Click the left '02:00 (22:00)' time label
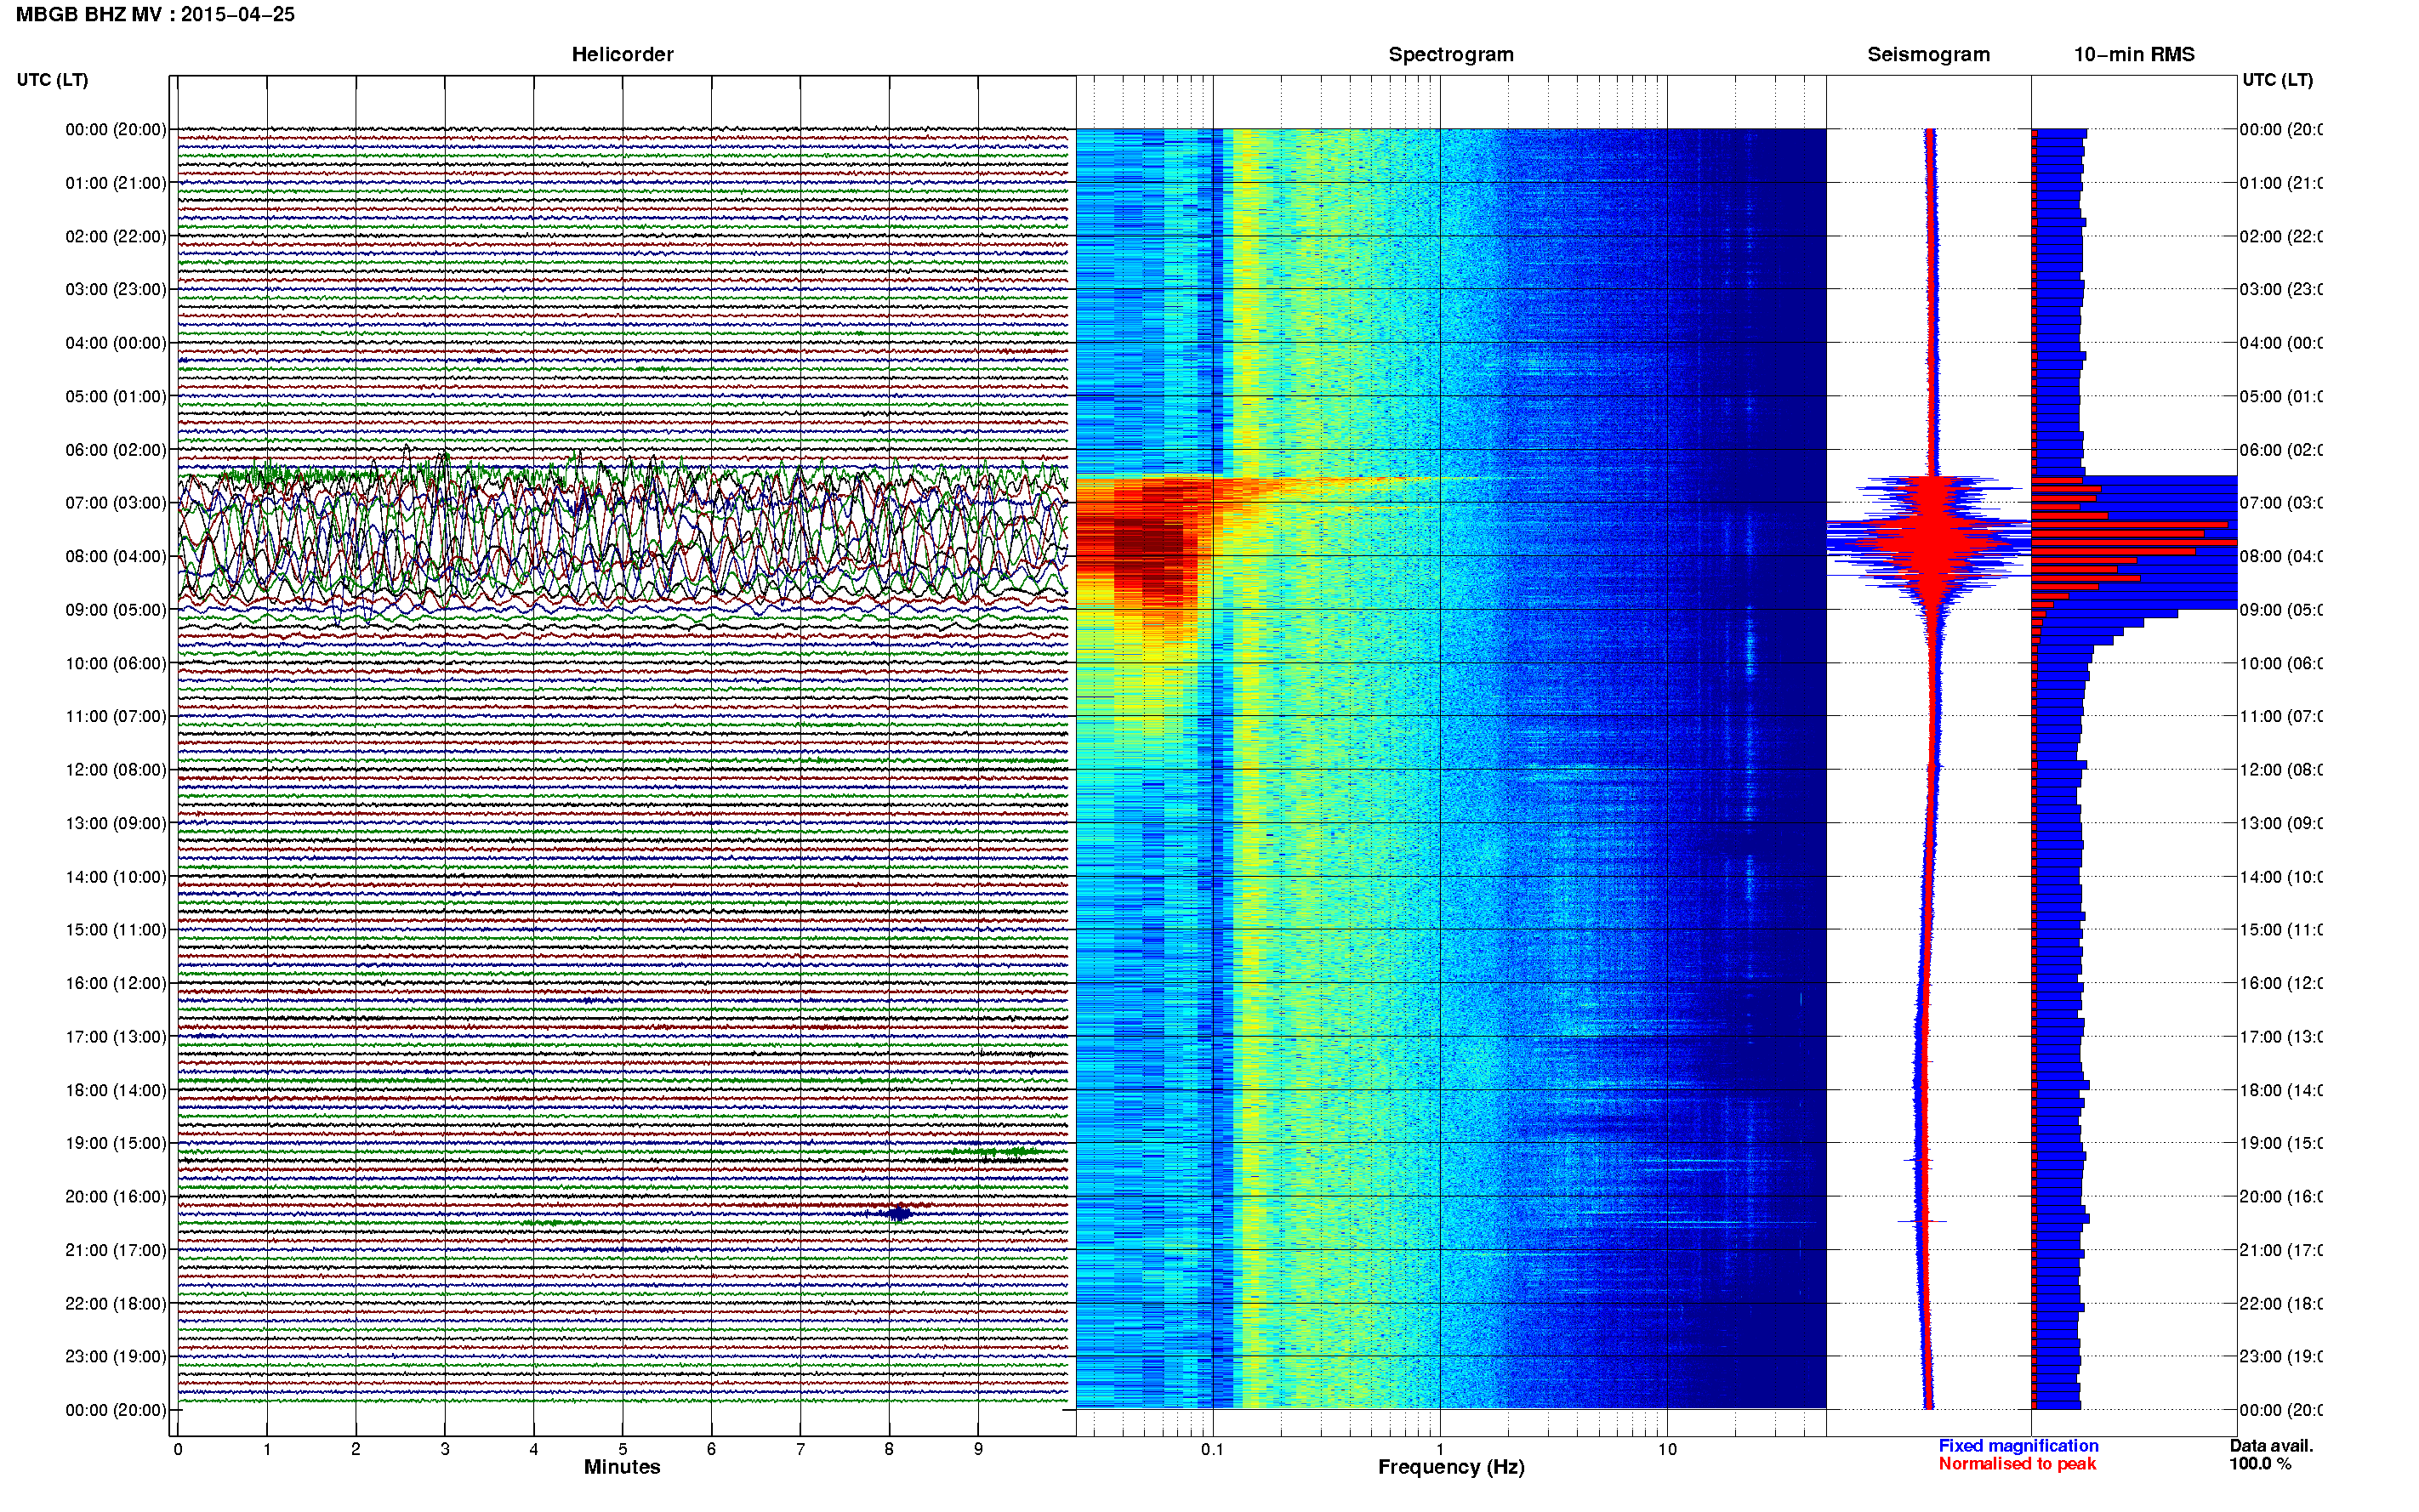Image resolution: width=2419 pixels, height=1512 pixels. (x=116, y=236)
